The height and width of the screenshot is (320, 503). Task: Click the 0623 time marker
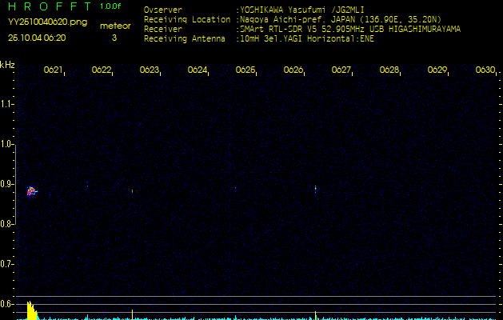coord(150,70)
